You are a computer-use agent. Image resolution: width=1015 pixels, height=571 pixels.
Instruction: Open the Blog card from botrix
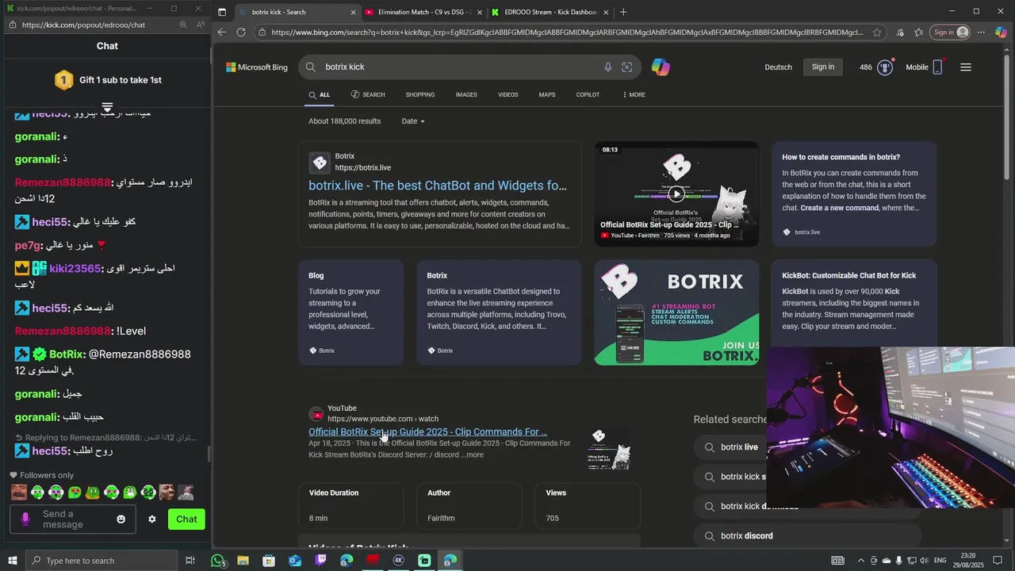tap(350, 312)
